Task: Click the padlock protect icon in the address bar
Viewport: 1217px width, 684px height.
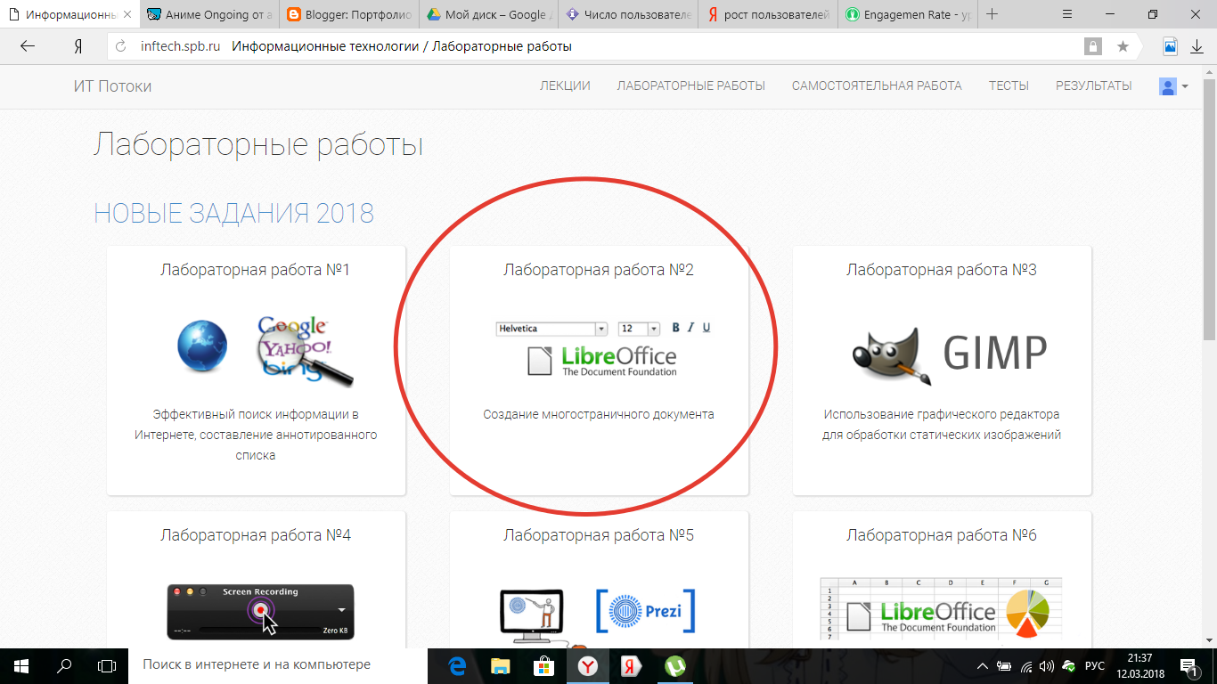Action: click(1092, 46)
